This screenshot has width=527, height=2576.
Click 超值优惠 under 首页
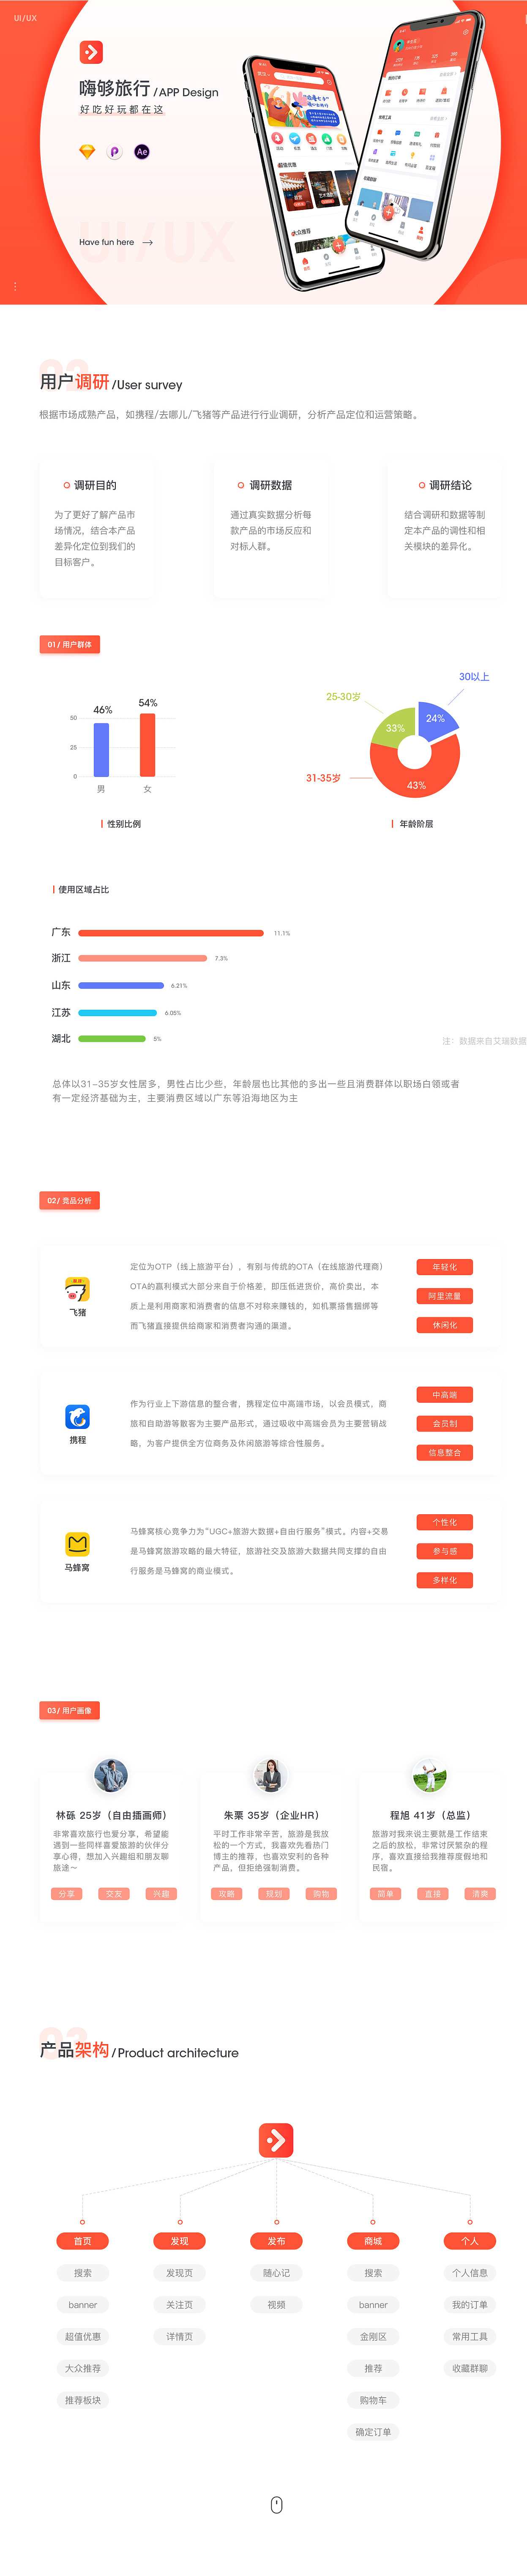click(x=83, y=2336)
